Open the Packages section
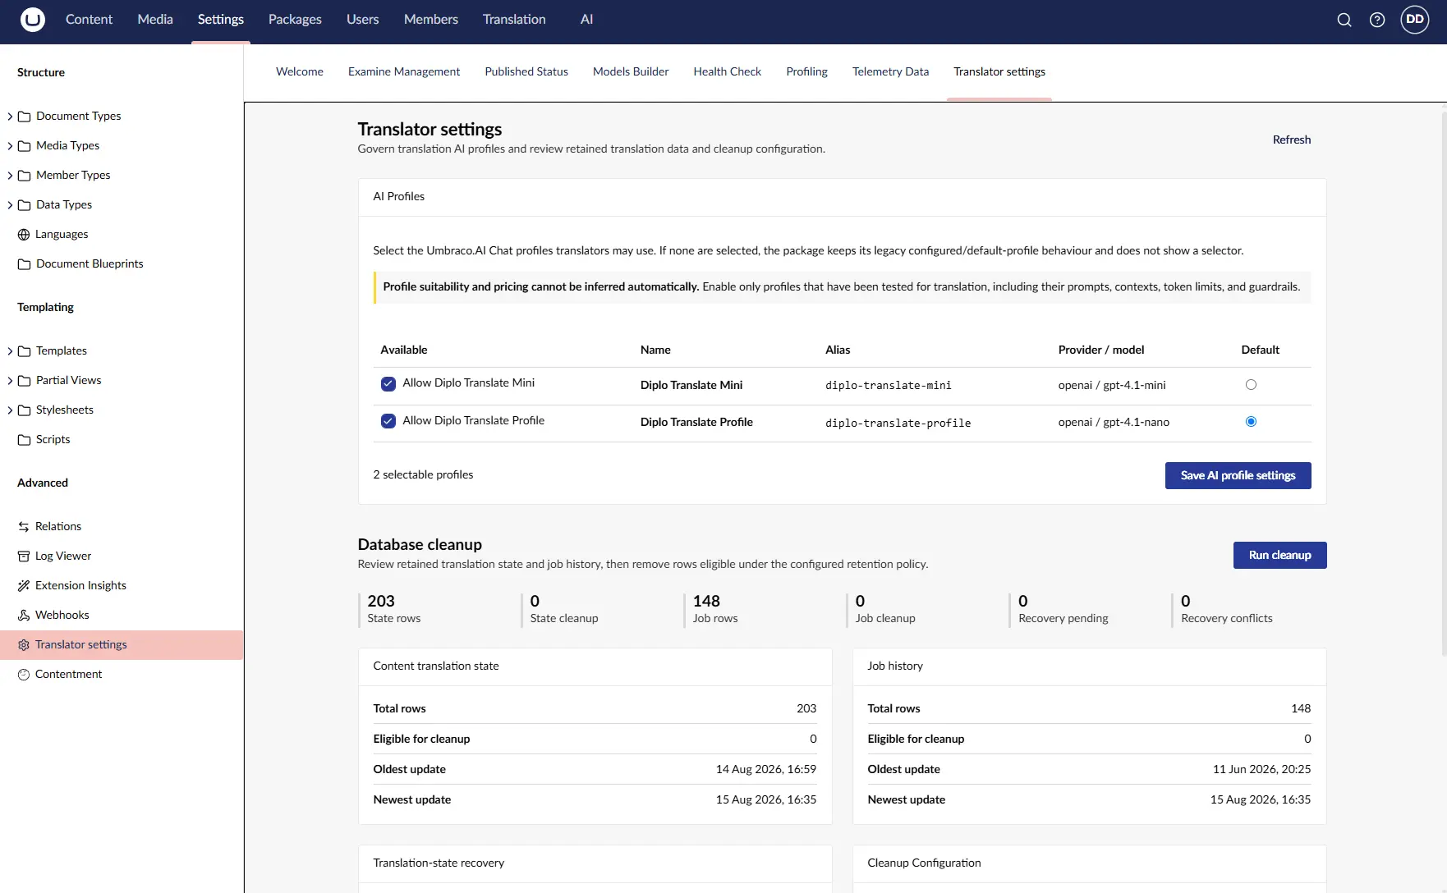Viewport: 1447px width, 893px height. 295,19
